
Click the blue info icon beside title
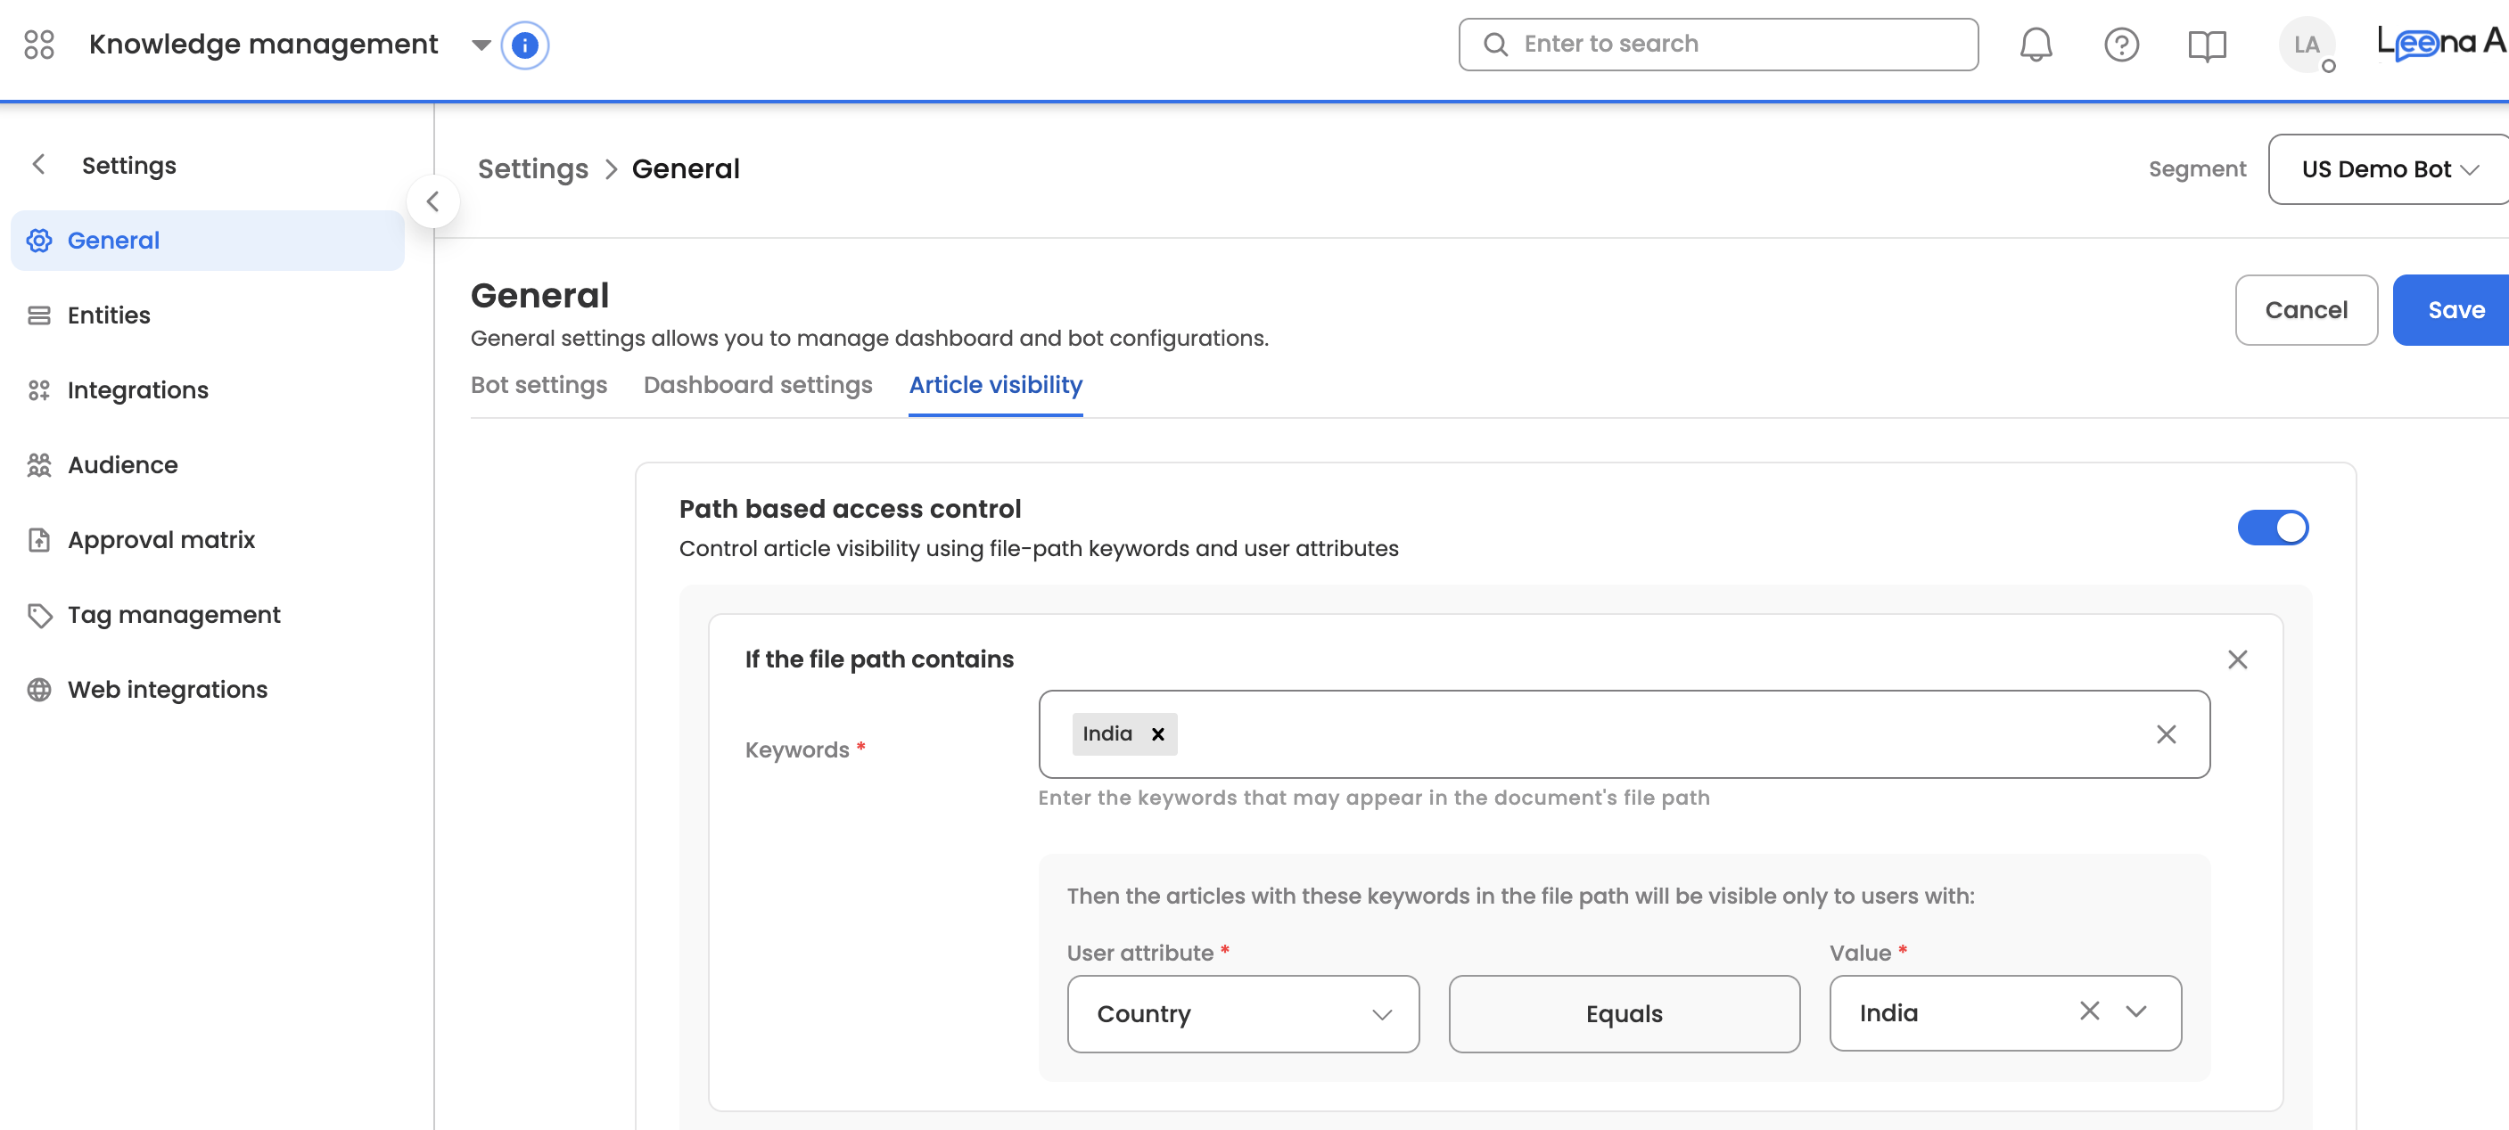click(525, 45)
